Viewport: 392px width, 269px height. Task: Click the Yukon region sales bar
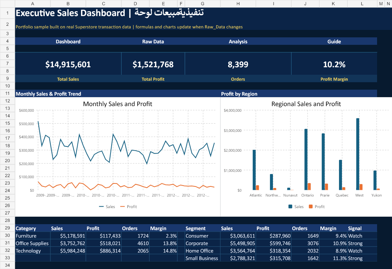375,180
